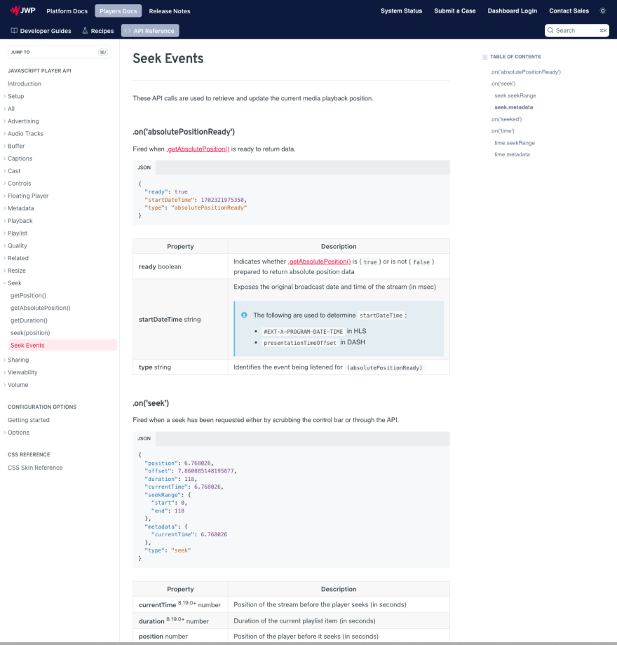Click the search magnifier icon

tap(551, 31)
